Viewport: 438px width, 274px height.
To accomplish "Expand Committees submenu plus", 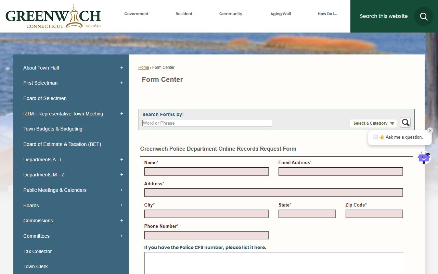I will pos(121,236).
